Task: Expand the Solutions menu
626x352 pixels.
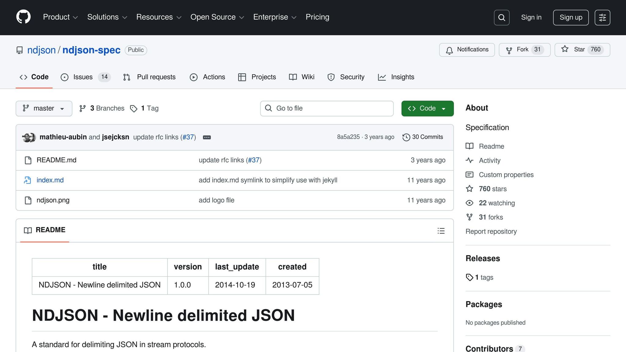Action: pos(107,17)
